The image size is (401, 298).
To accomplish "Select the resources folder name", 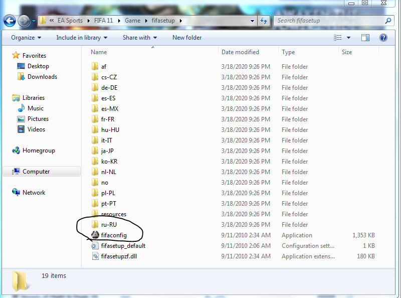I will click(114, 214).
